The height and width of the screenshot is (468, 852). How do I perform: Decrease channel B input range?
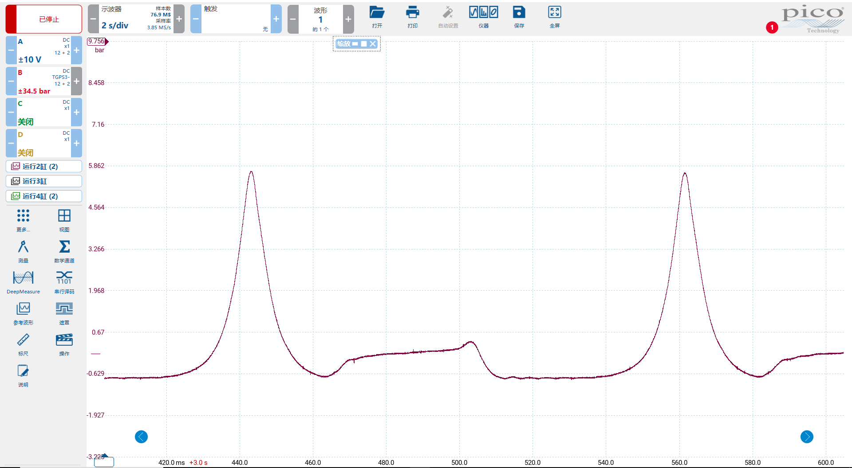tap(11, 81)
